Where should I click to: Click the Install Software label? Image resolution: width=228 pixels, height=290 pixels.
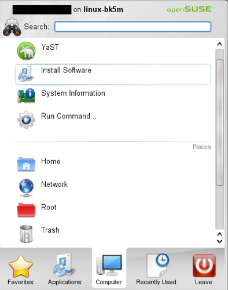(66, 70)
